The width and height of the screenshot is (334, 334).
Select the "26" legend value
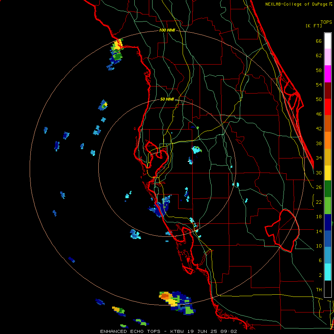[319, 187]
